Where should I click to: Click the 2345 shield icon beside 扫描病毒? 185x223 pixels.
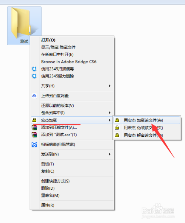[34, 69]
